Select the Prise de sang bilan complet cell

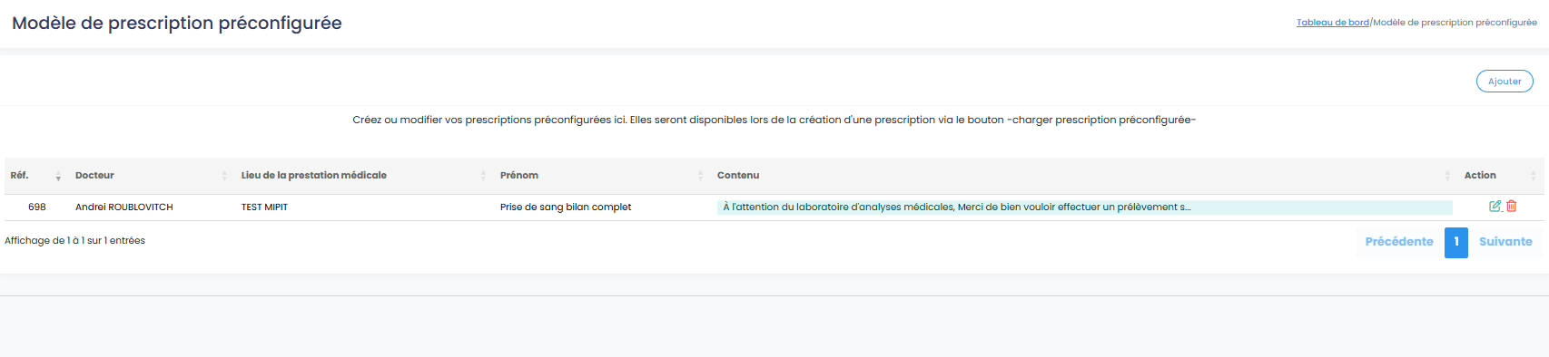[x=566, y=207]
